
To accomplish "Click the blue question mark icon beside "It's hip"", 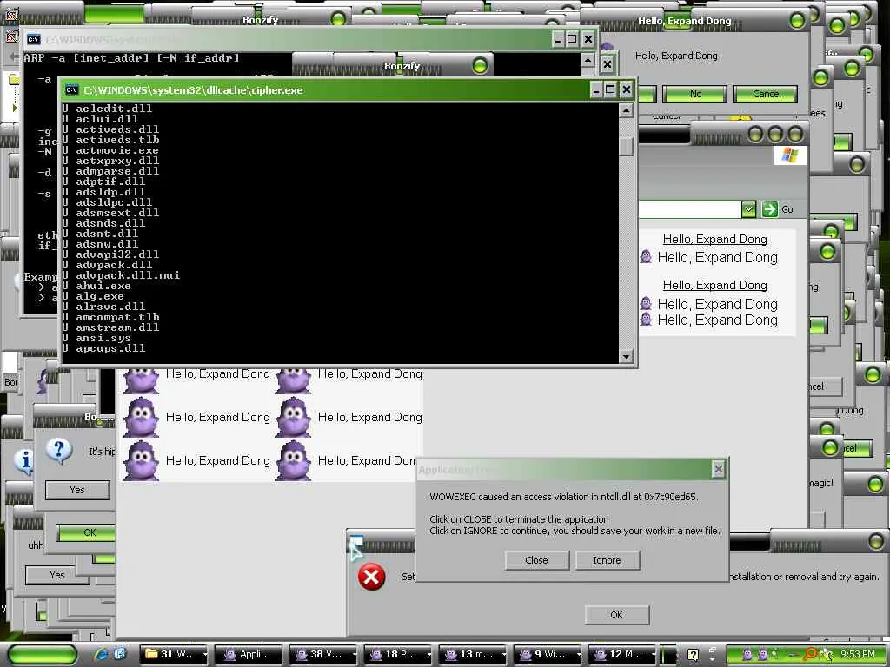I will [x=58, y=452].
